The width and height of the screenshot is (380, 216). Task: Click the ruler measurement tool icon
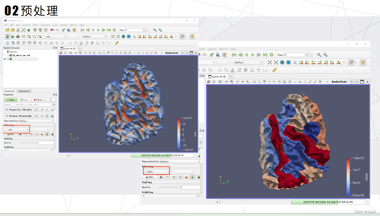117,43
